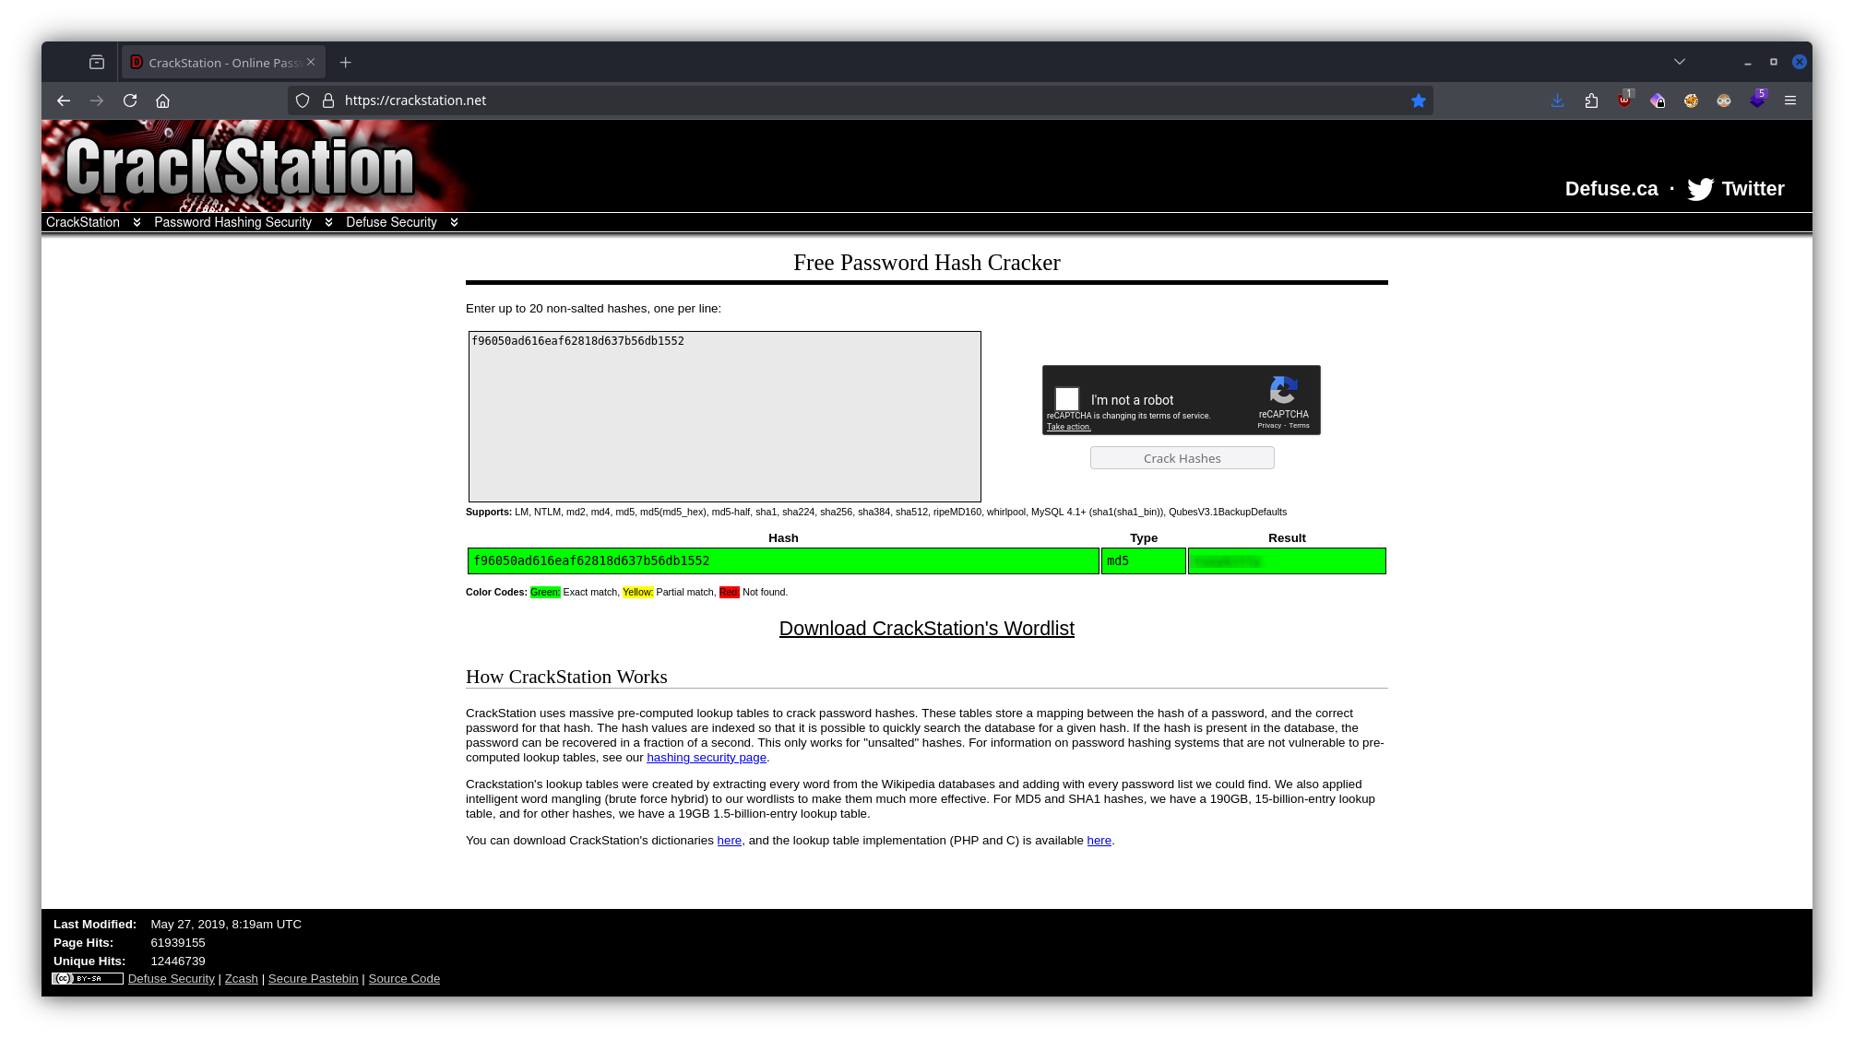This screenshot has width=1854, height=1038.
Task: Open the Secure Pastebin footer link
Action: point(313,979)
